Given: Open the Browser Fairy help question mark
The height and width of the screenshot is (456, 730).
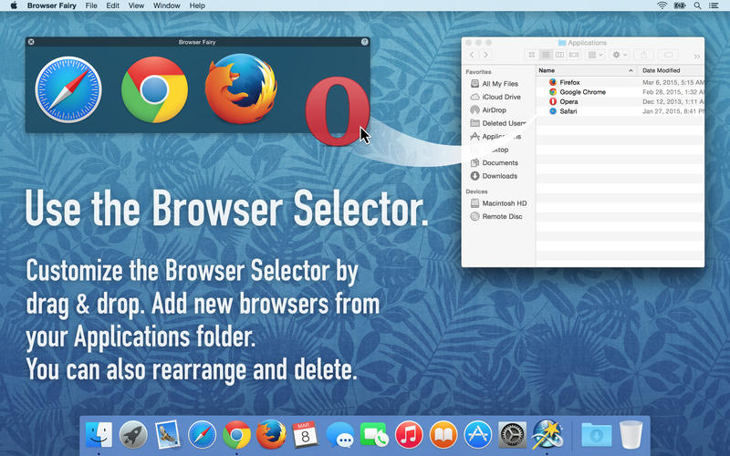Looking at the screenshot, I should click(x=365, y=42).
